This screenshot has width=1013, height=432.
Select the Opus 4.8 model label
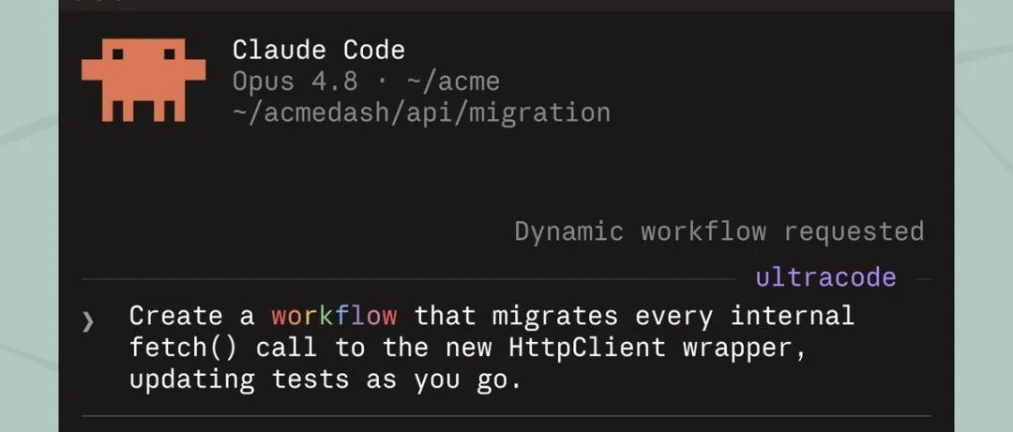pos(295,82)
